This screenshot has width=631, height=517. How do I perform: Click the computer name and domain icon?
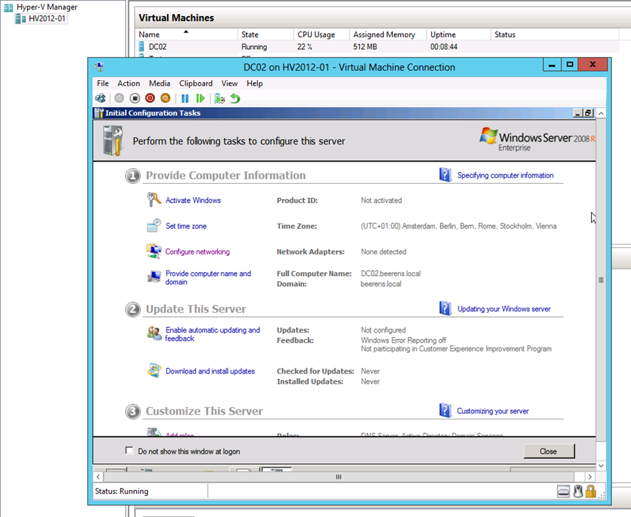tap(154, 277)
